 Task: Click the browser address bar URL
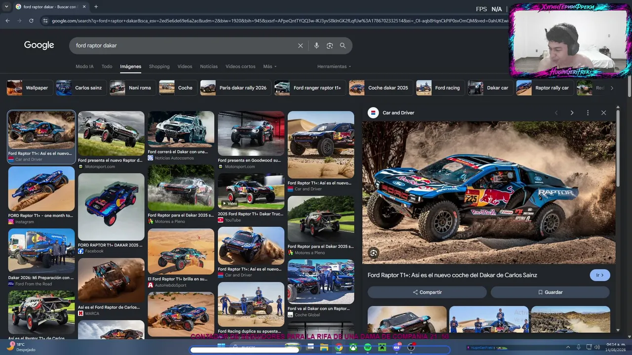tap(279, 21)
